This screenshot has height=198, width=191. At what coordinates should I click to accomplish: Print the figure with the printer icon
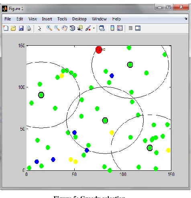(28, 28)
